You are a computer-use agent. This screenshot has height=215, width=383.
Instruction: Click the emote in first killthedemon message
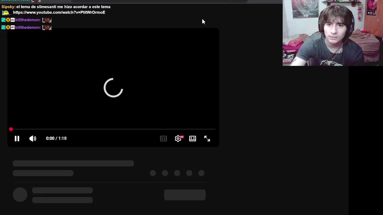coord(47,20)
